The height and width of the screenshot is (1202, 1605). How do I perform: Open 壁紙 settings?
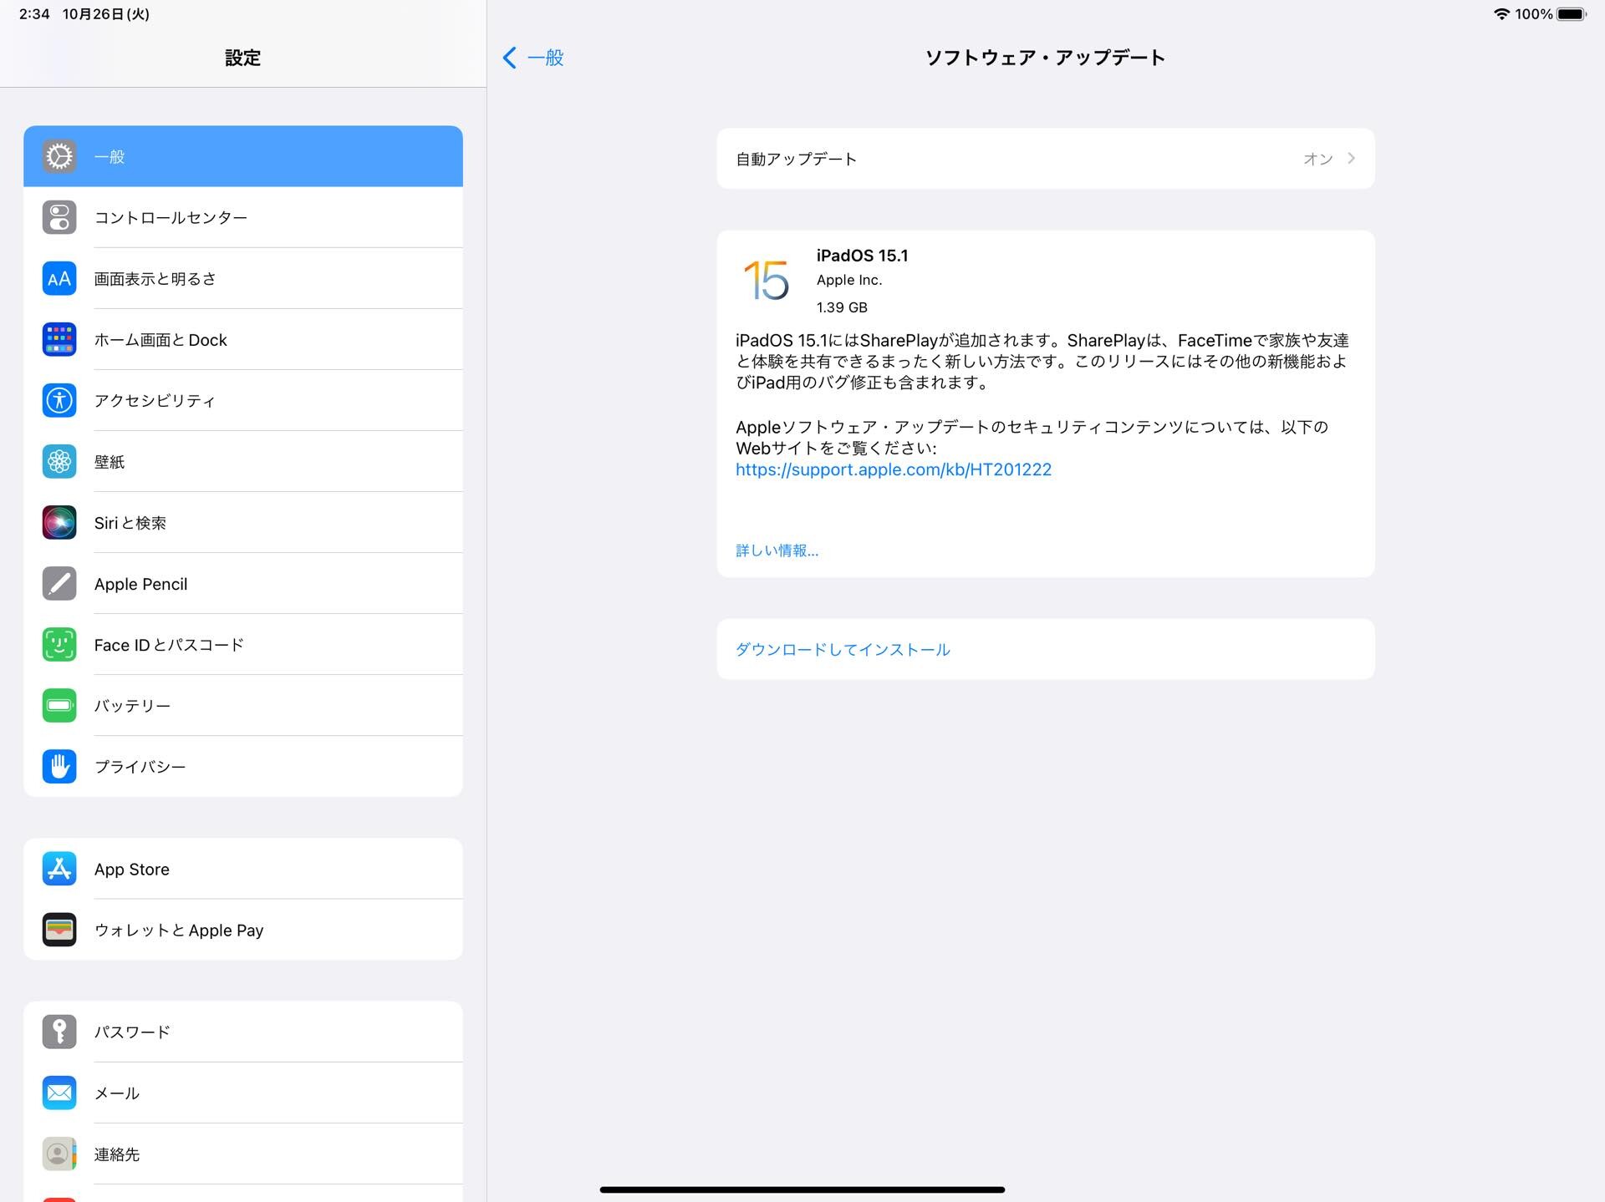243,461
